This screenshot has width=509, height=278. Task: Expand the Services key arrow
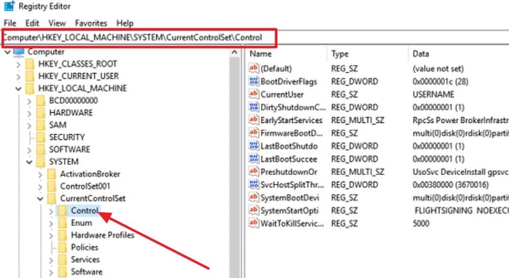(x=51, y=260)
